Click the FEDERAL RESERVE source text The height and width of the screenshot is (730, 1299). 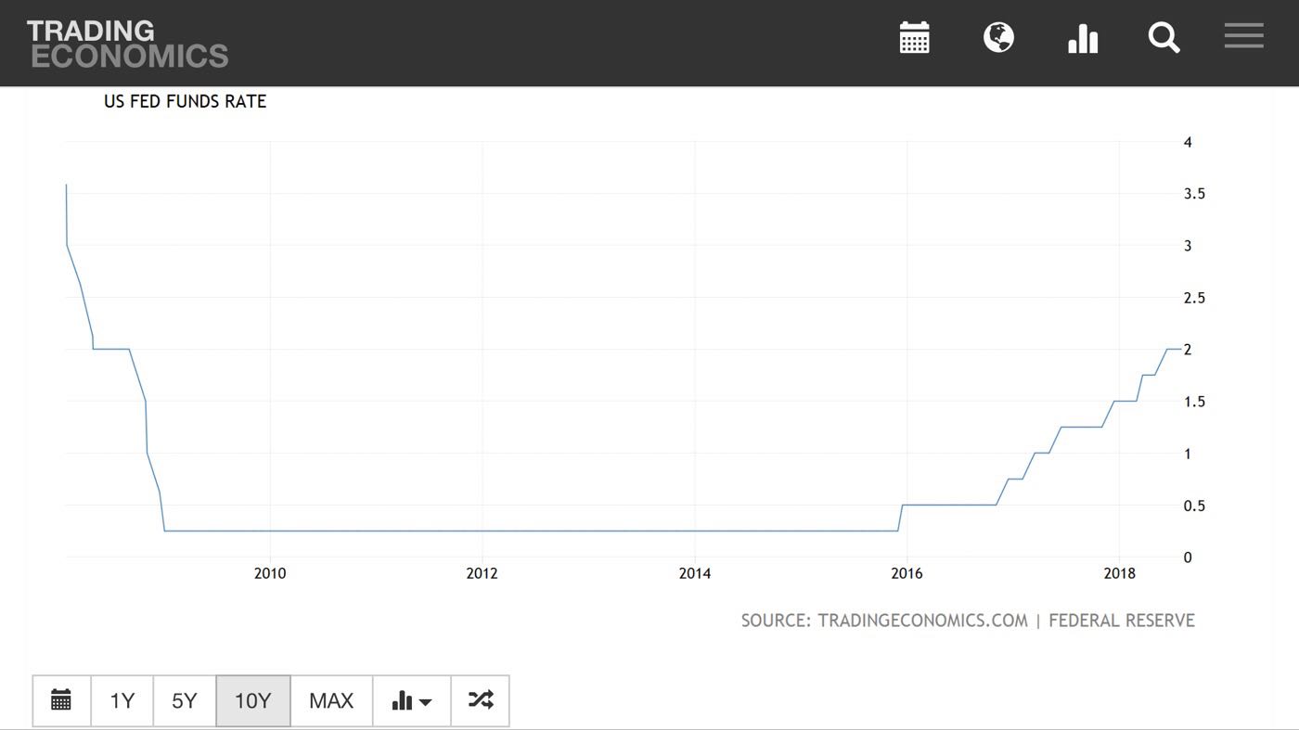pyautogui.click(x=1122, y=621)
